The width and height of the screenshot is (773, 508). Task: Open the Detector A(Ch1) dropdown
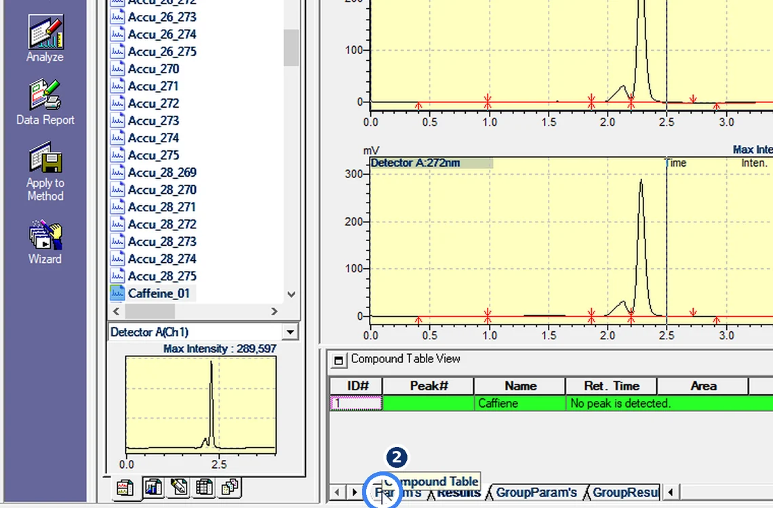tap(290, 333)
